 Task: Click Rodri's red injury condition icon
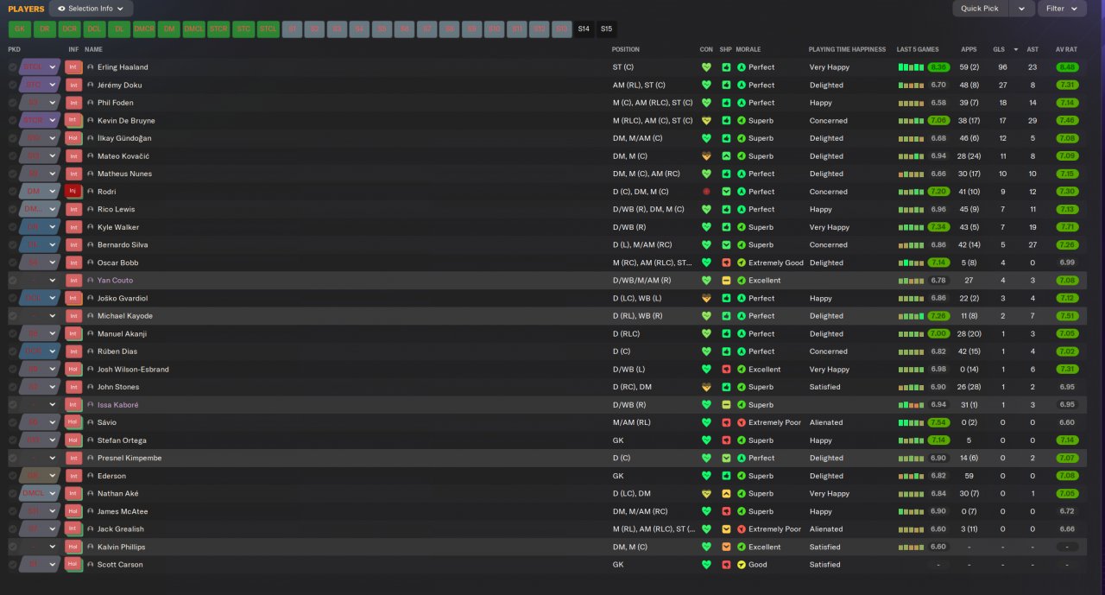pos(706,192)
